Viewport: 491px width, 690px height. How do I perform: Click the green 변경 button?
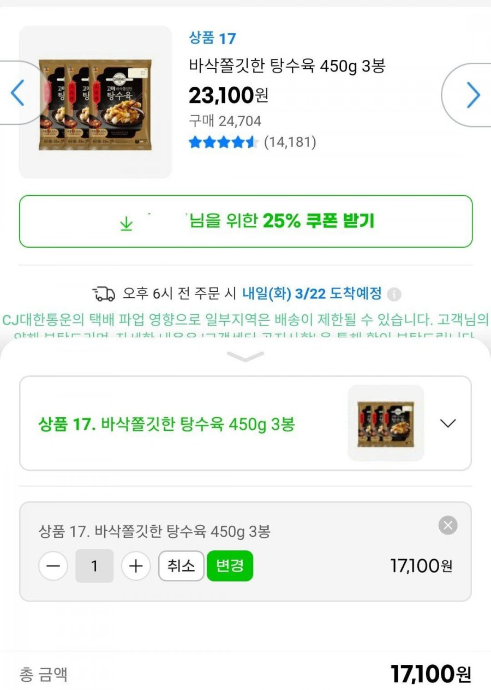(230, 566)
